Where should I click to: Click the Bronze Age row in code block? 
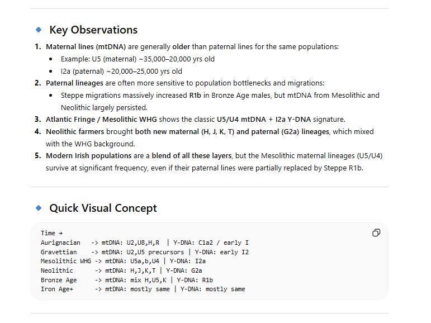click(127, 280)
